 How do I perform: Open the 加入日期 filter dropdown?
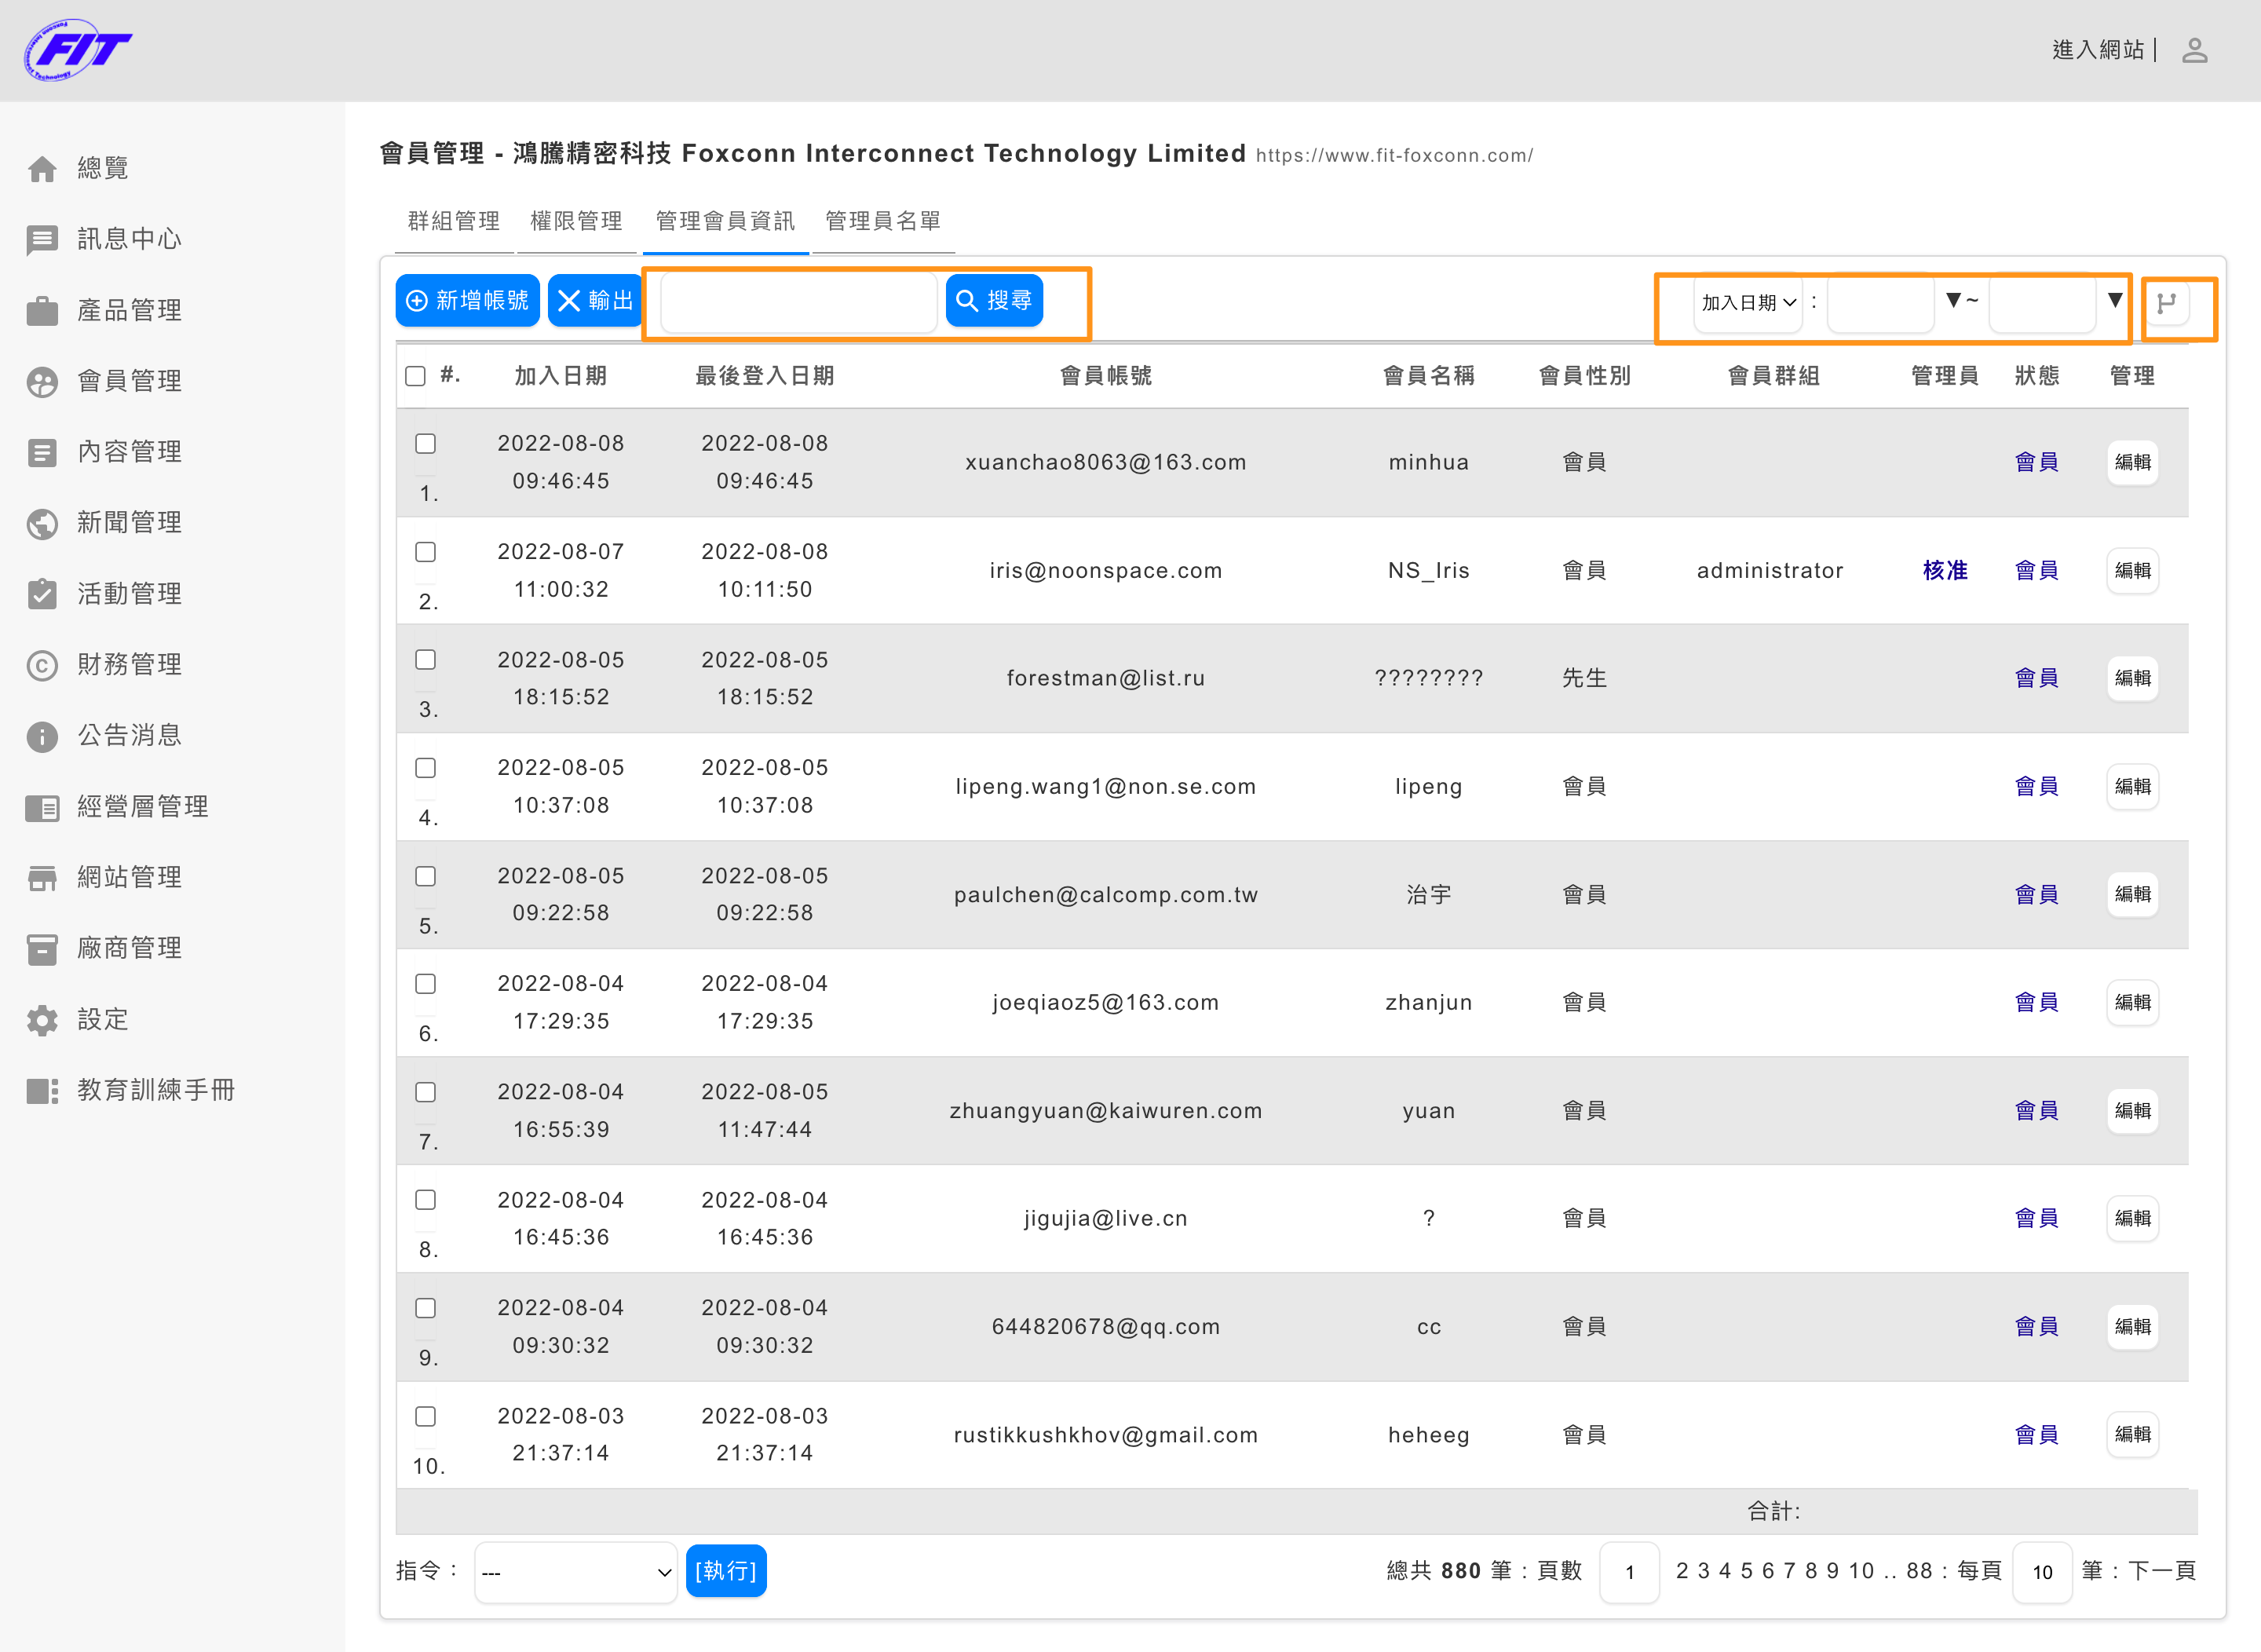[x=1748, y=303]
